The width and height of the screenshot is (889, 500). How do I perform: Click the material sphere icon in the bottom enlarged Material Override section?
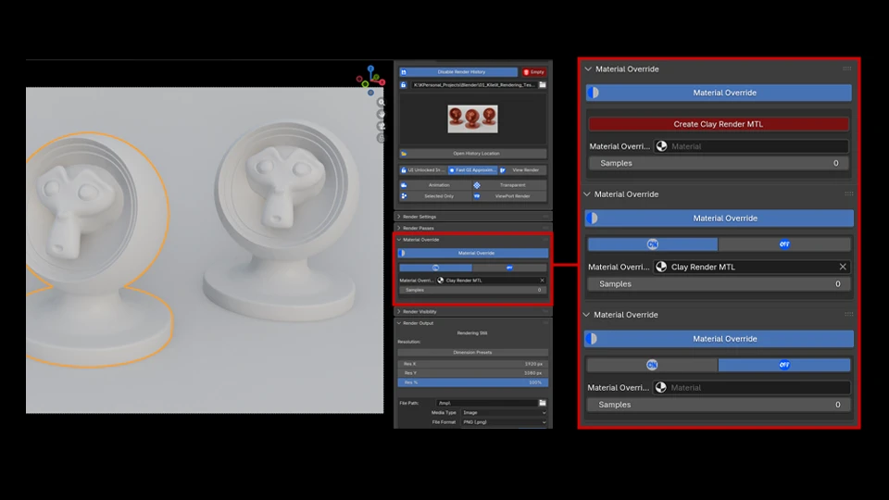pyautogui.click(x=660, y=388)
